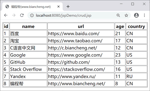Click the http://c.biancheng.net/ url cell

pos(81,48)
